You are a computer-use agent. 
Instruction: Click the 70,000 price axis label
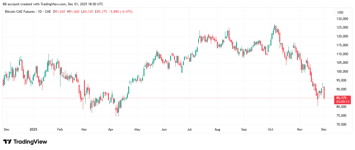pyautogui.click(x=342, y=124)
